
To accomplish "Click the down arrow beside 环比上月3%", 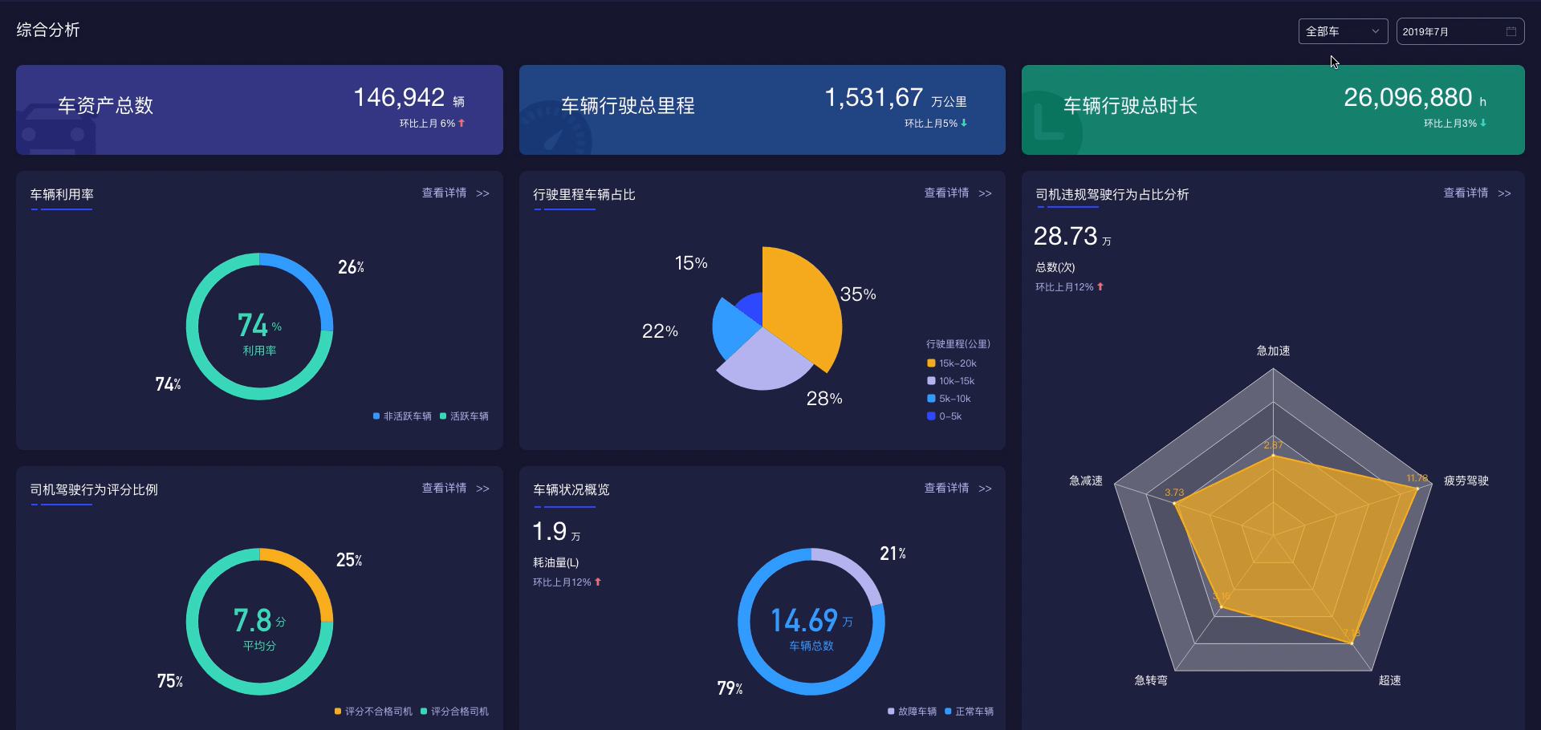I will coord(1483,123).
